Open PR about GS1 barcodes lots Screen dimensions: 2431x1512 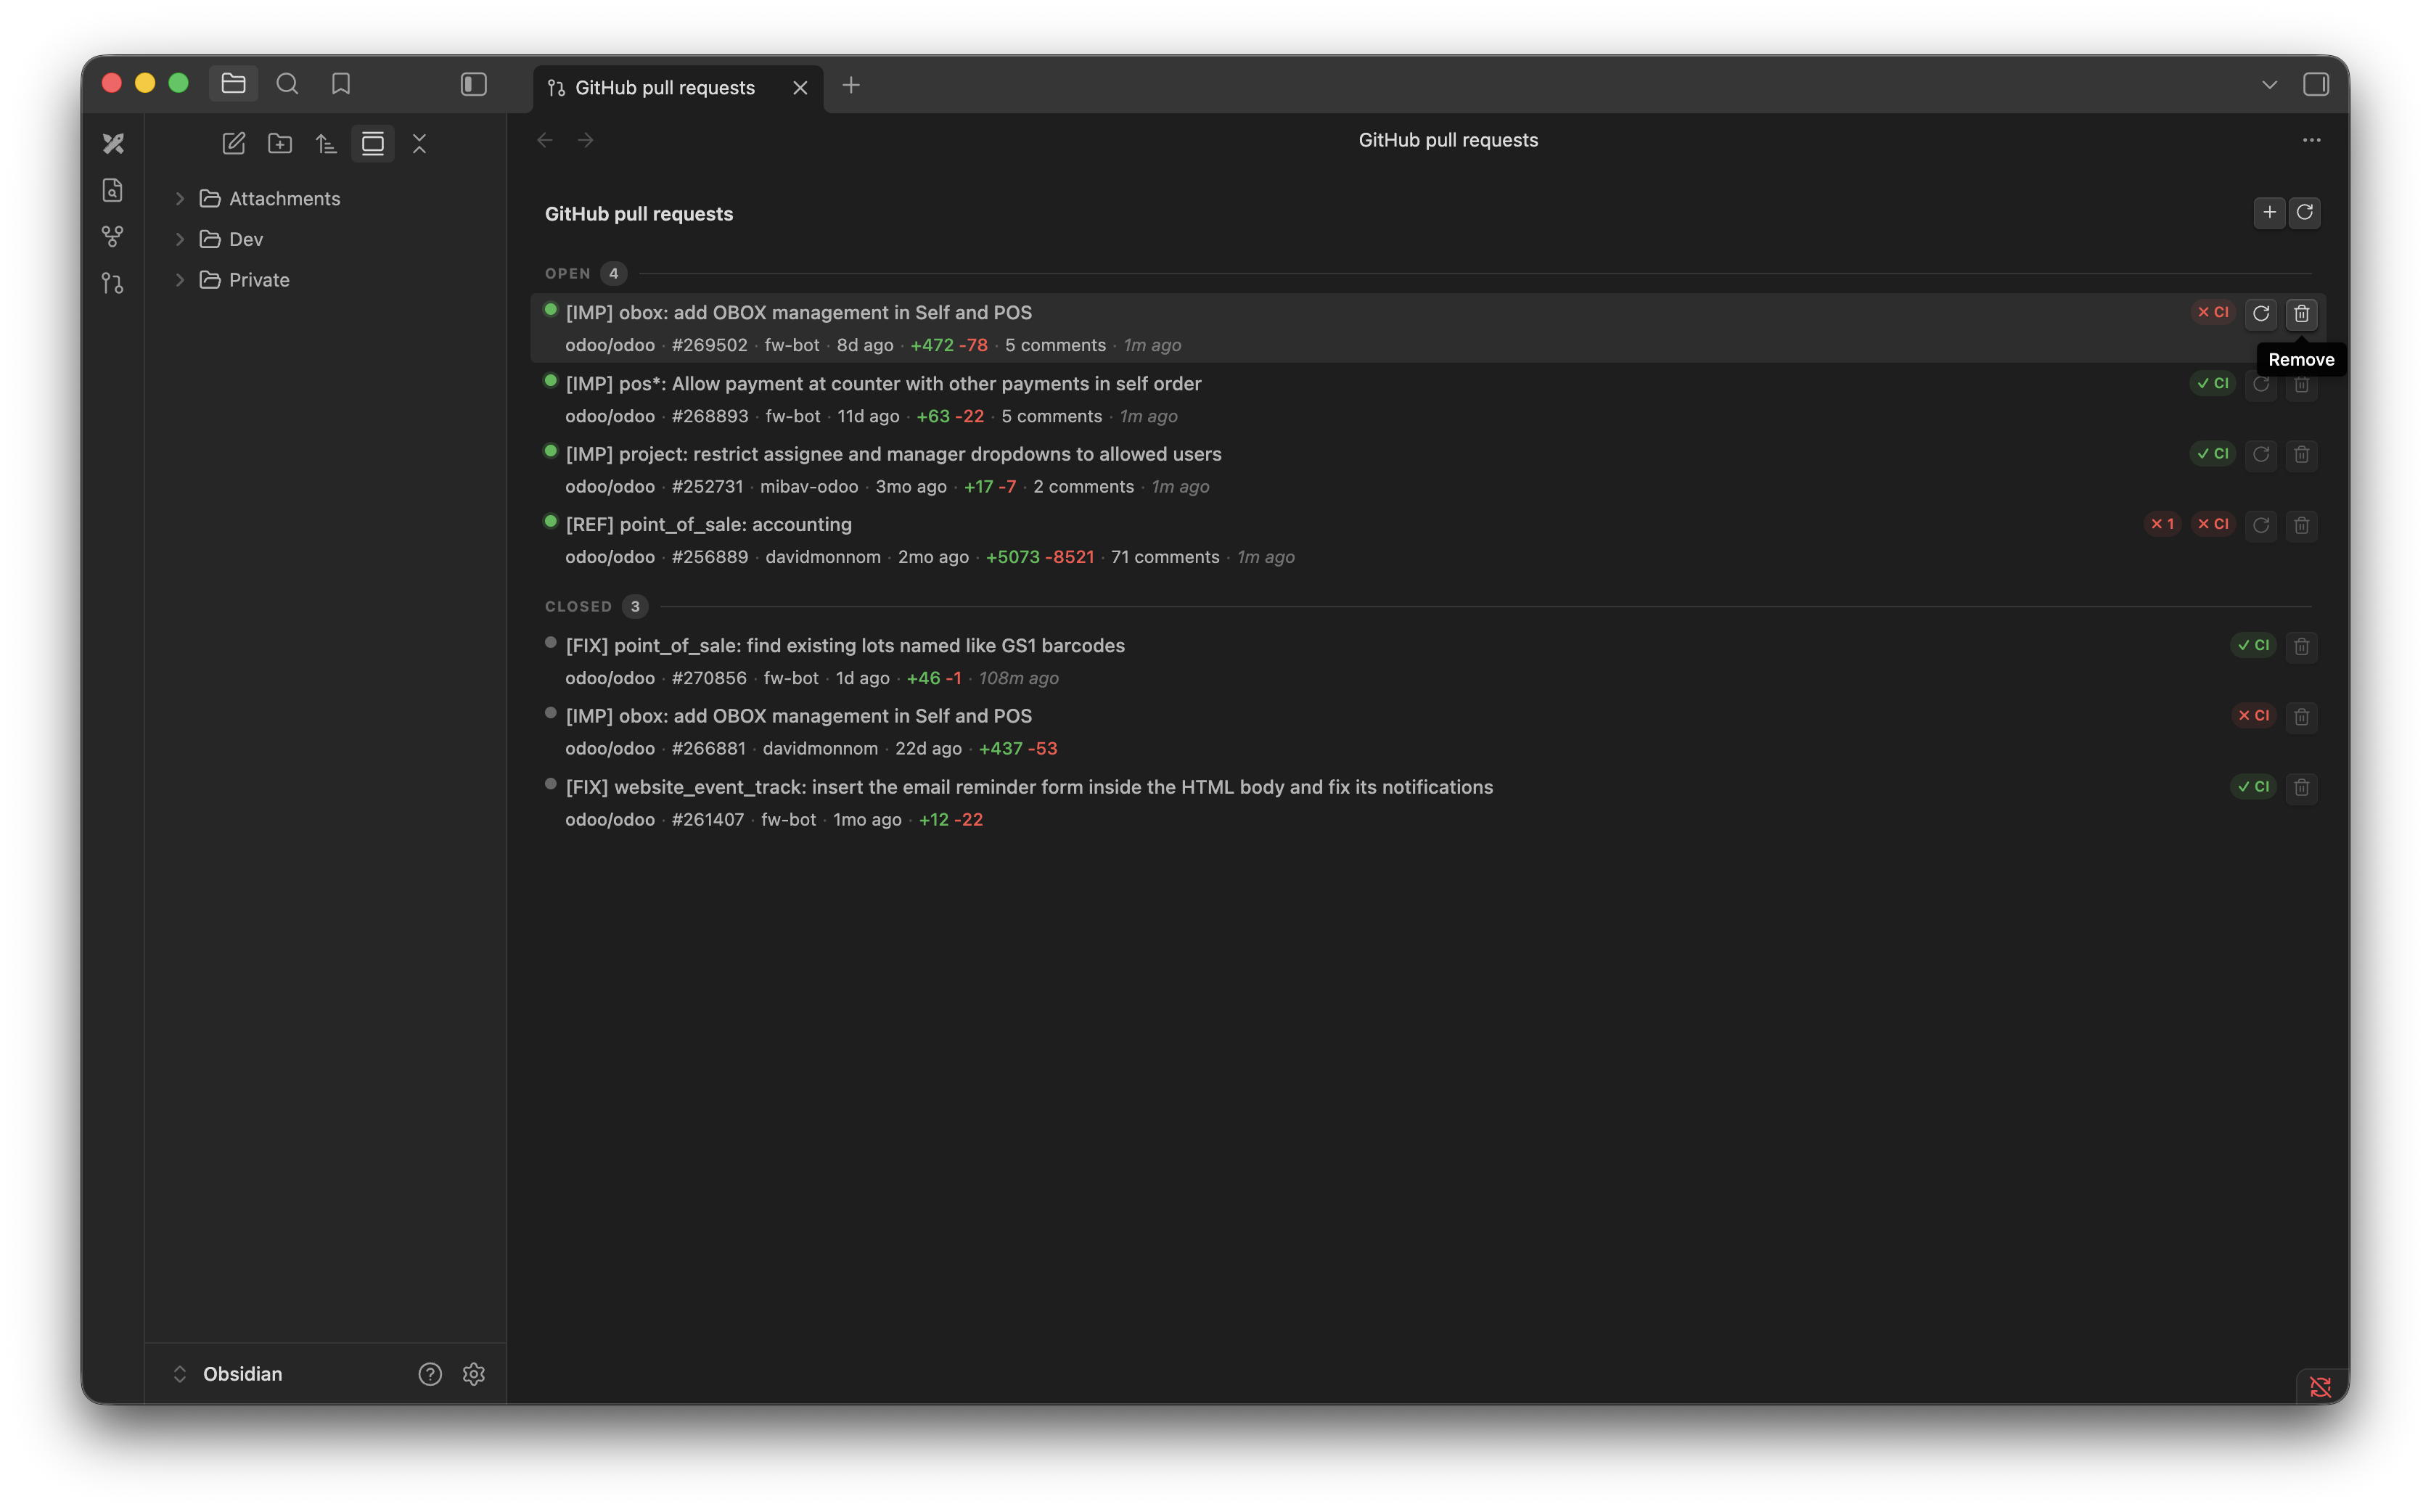(x=845, y=646)
